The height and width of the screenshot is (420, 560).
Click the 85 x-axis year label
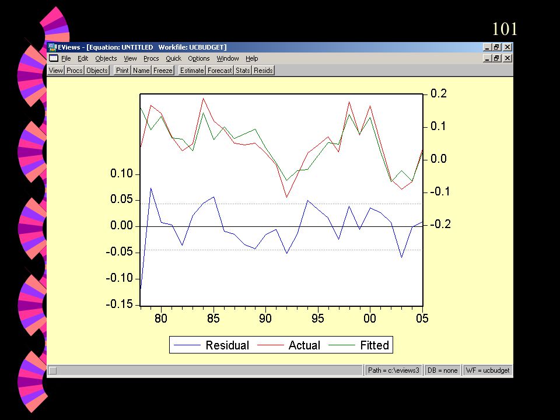point(213,318)
